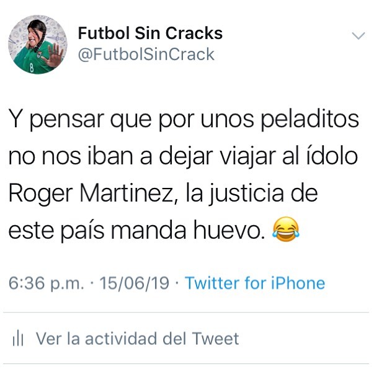Tap the 15/06/19 date text
The width and height of the screenshot is (374, 374).
click(x=135, y=283)
